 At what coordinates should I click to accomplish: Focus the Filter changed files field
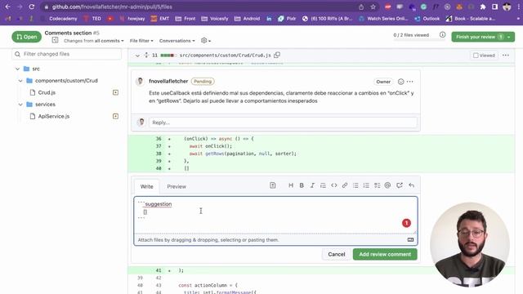click(x=67, y=54)
